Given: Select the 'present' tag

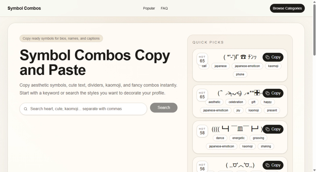Looking at the screenshot, I should (x=272, y=110).
